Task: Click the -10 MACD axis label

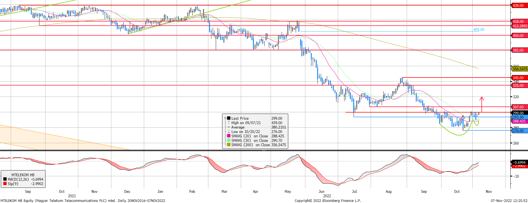Action: click(x=516, y=176)
